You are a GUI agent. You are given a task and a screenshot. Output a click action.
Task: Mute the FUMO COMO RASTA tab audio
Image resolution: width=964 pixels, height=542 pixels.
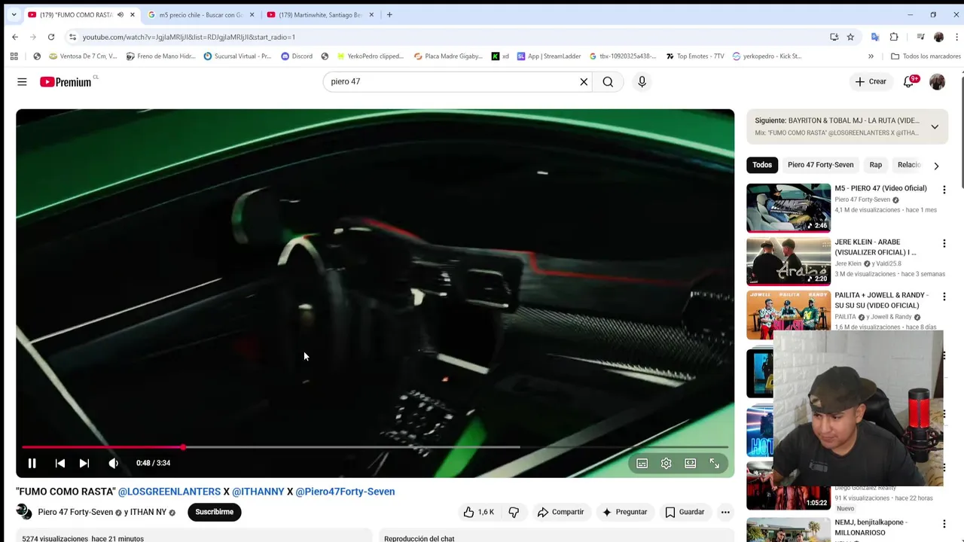pyautogui.click(x=120, y=15)
